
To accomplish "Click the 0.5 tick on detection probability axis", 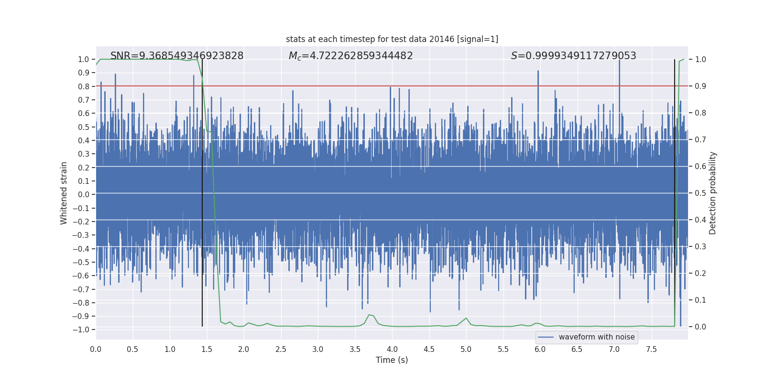I will pos(700,193).
